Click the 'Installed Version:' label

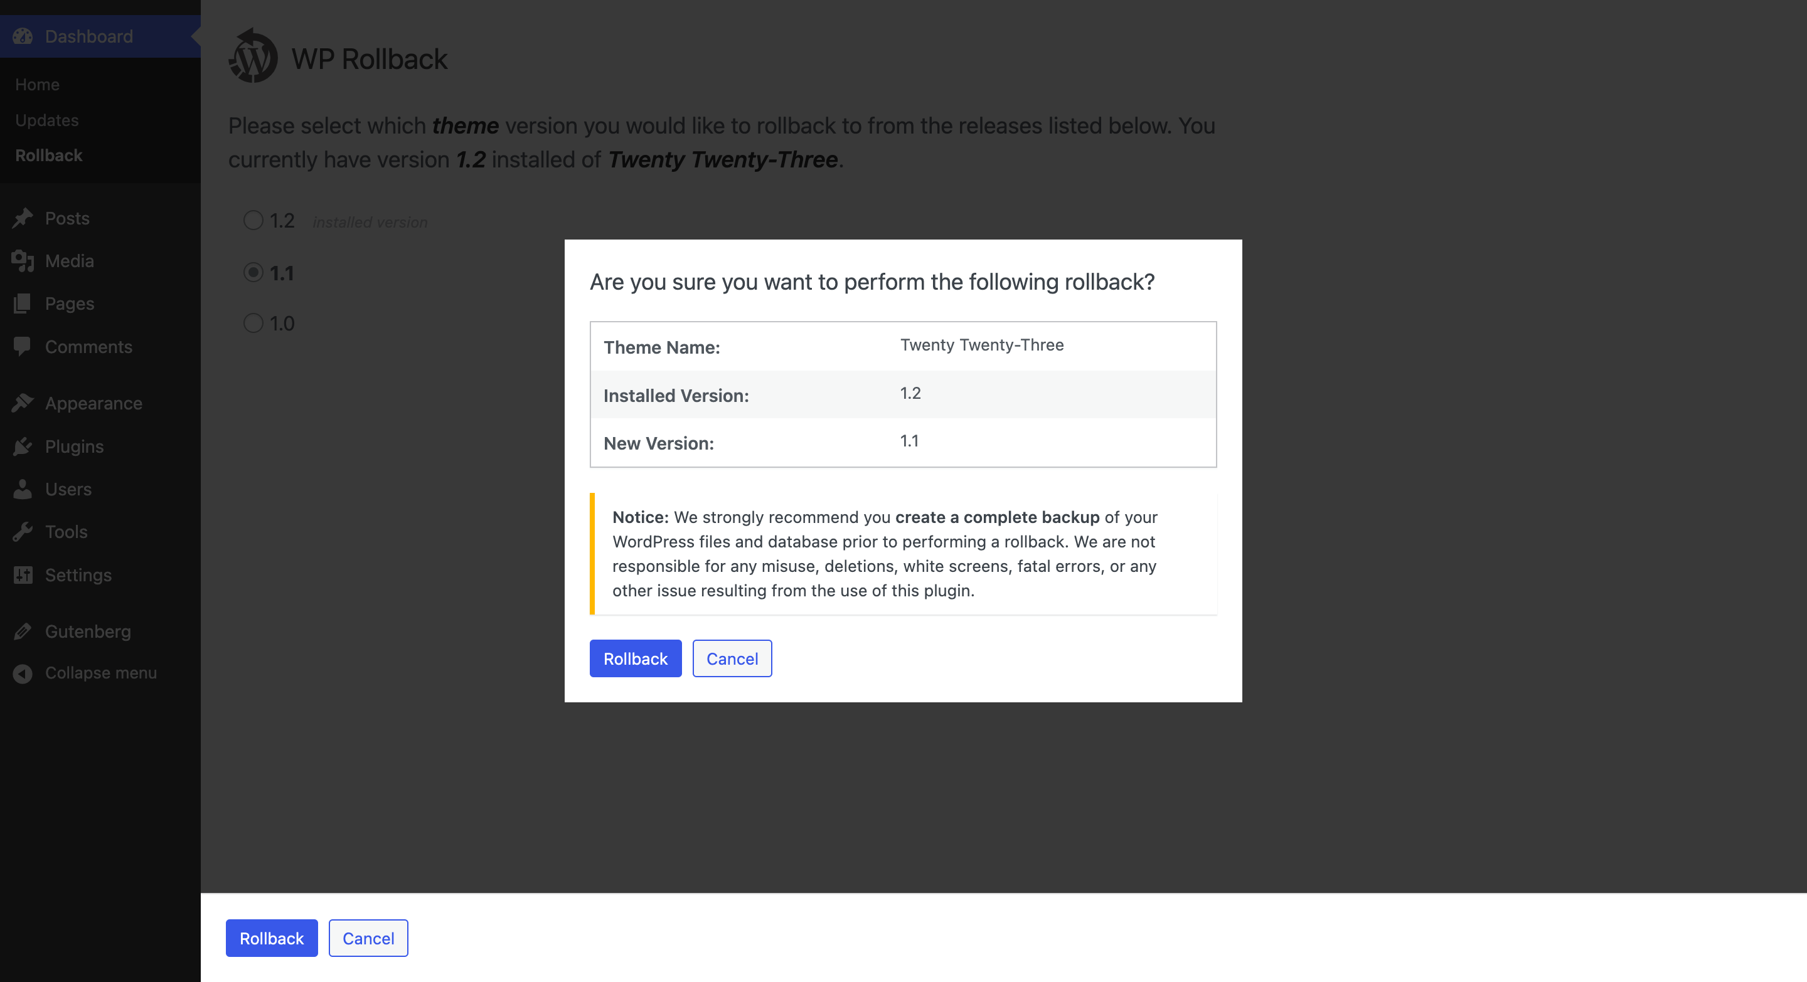point(676,395)
